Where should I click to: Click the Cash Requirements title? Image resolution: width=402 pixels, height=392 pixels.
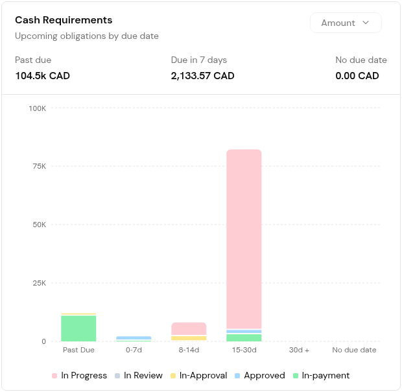64,20
